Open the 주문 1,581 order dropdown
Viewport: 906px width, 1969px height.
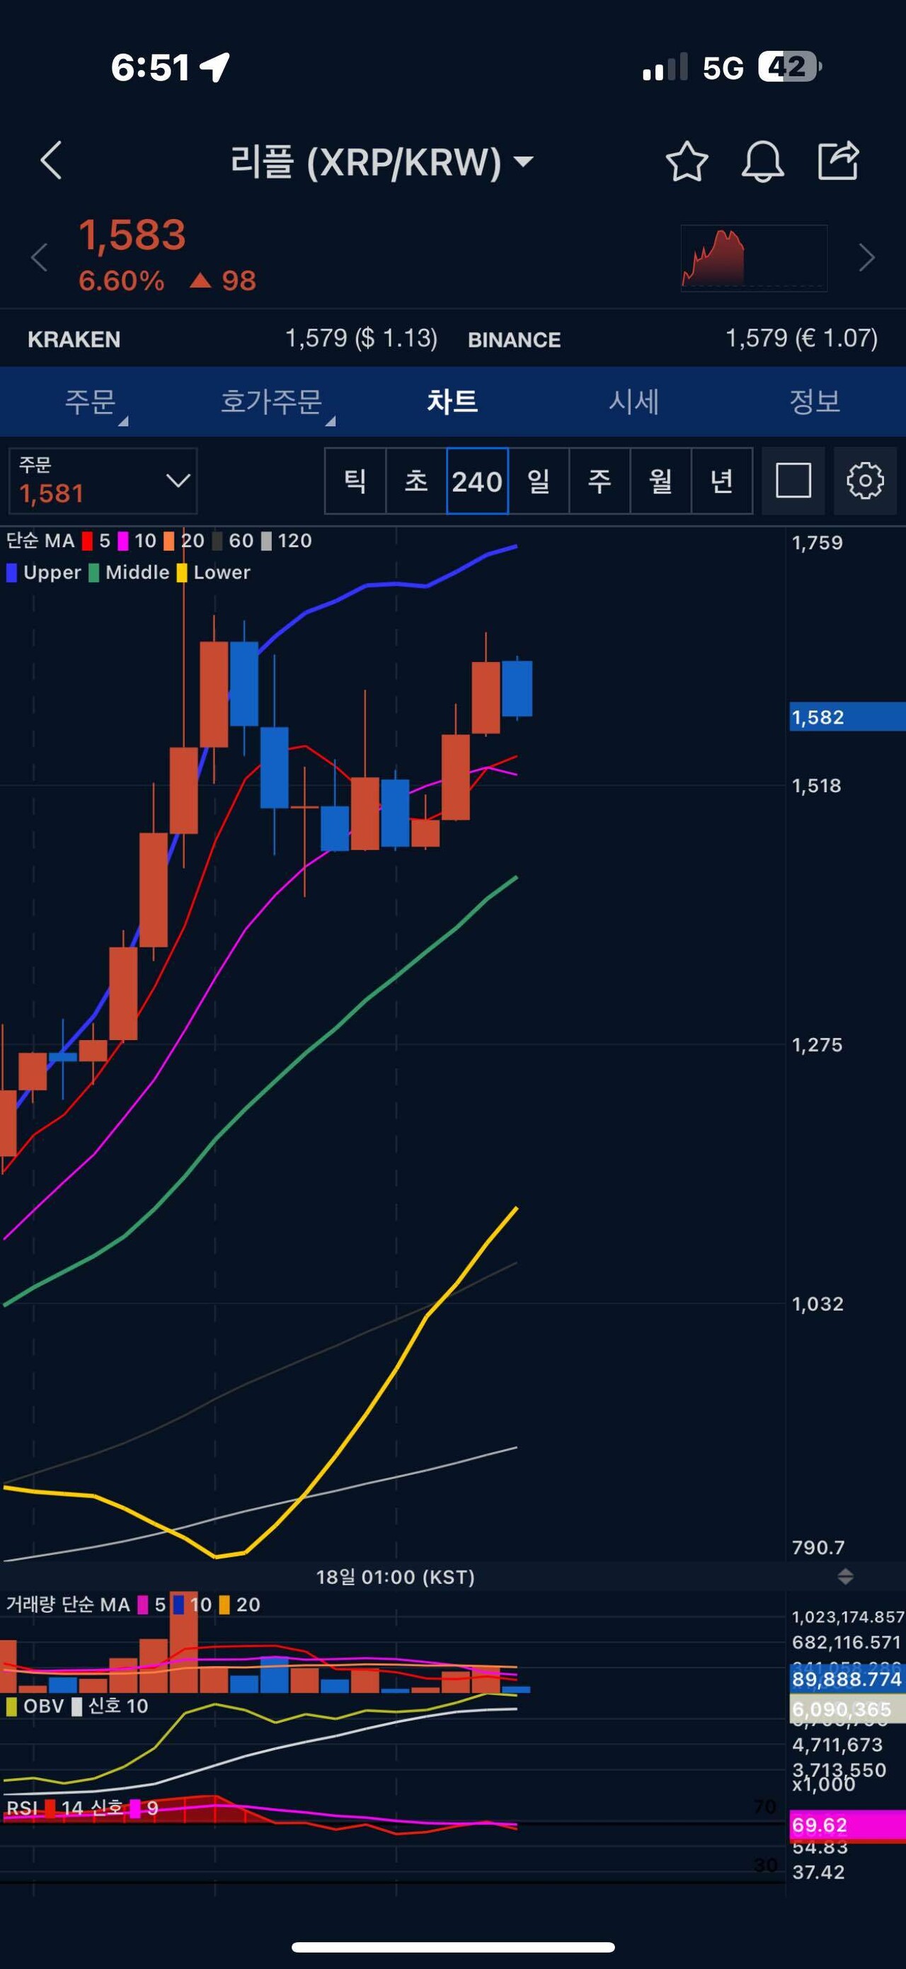tap(103, 481)
